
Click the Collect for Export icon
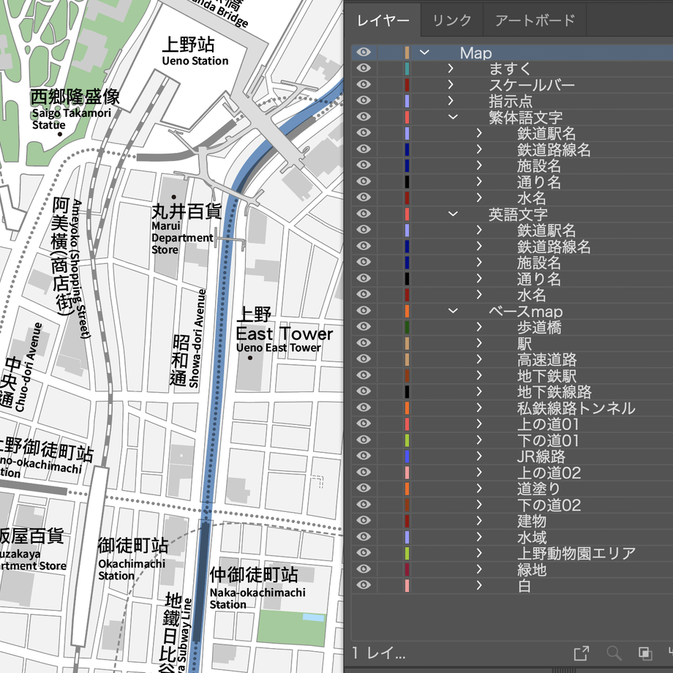tap(582, 653)
